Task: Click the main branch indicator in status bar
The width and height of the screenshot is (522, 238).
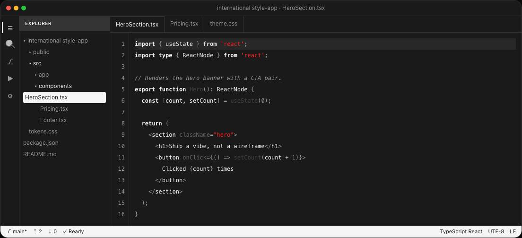Action: pos(17,231)
